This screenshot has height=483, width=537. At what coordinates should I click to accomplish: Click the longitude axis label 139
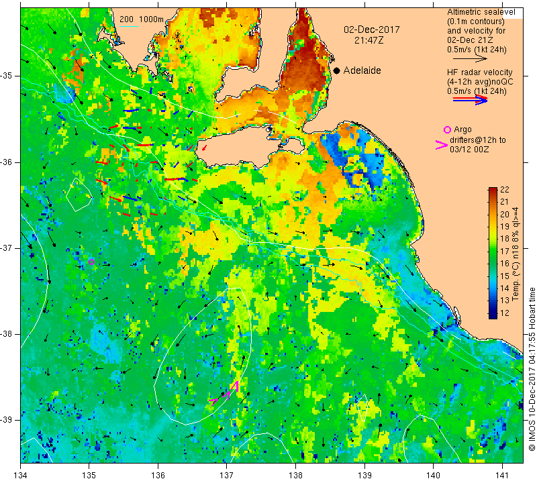pos(364,475)
